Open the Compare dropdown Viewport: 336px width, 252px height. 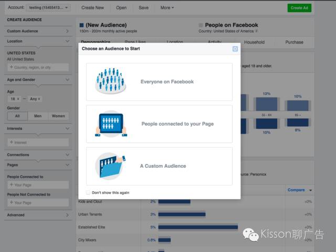coord(300,190)
